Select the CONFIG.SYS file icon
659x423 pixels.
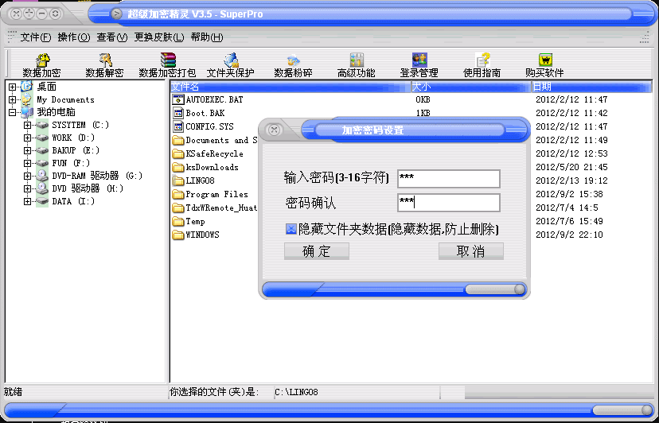(178, 126)
